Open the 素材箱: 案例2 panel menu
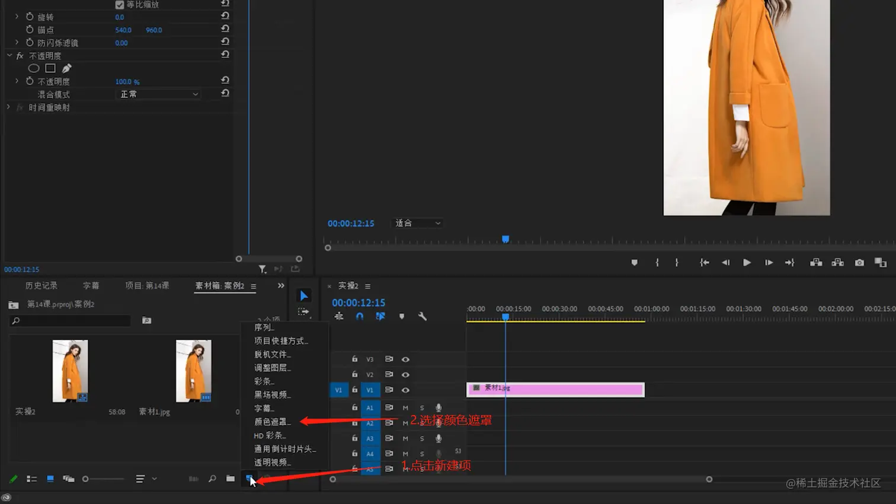Viewport: 896px width, 504px height. (254, 286)
